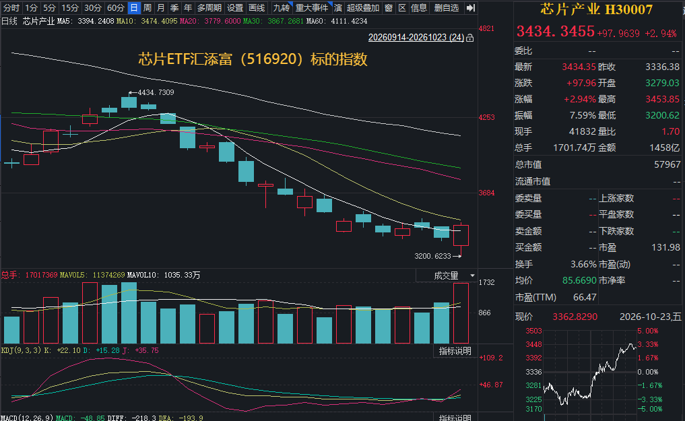Open the 成交量 indicator dropdown
This screenshot has width=685, height=421.
click(446, 276)
